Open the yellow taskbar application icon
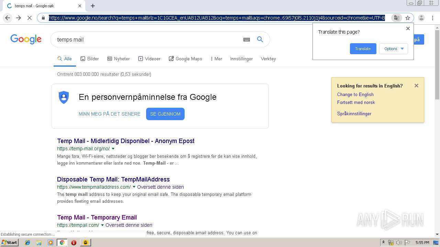The width and height of the screenshot is (440, 247). pyautogui.click(x=85, y=243)
